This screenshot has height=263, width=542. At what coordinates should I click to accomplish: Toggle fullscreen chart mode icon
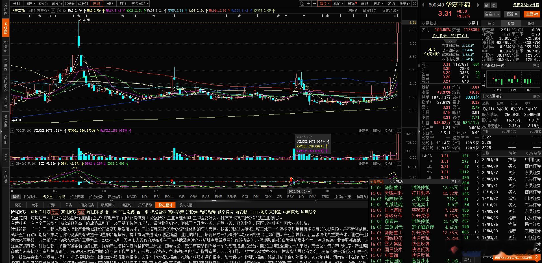(414, 4)
